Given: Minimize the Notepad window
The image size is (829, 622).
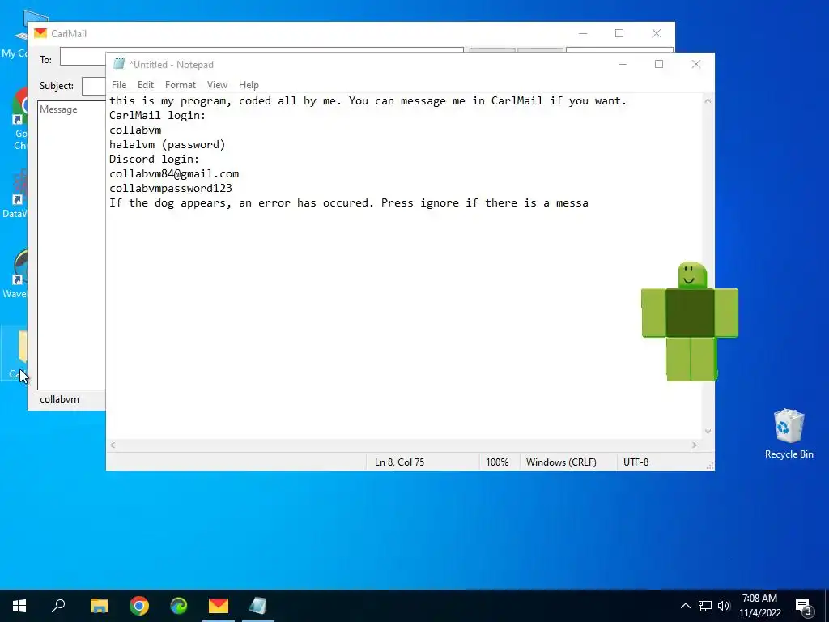Looking at the screenshot, I should [x=623, y=64].
